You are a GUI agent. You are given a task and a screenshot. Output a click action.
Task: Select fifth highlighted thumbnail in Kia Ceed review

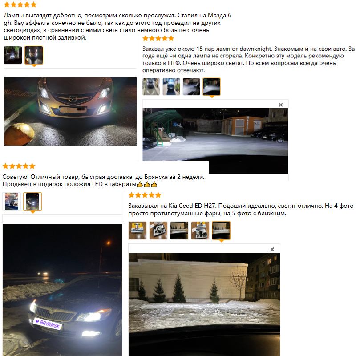click(x=221, y=231)
